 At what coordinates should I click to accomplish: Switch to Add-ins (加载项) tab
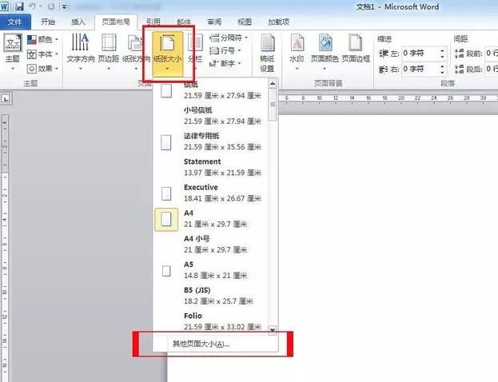point(279,22)
